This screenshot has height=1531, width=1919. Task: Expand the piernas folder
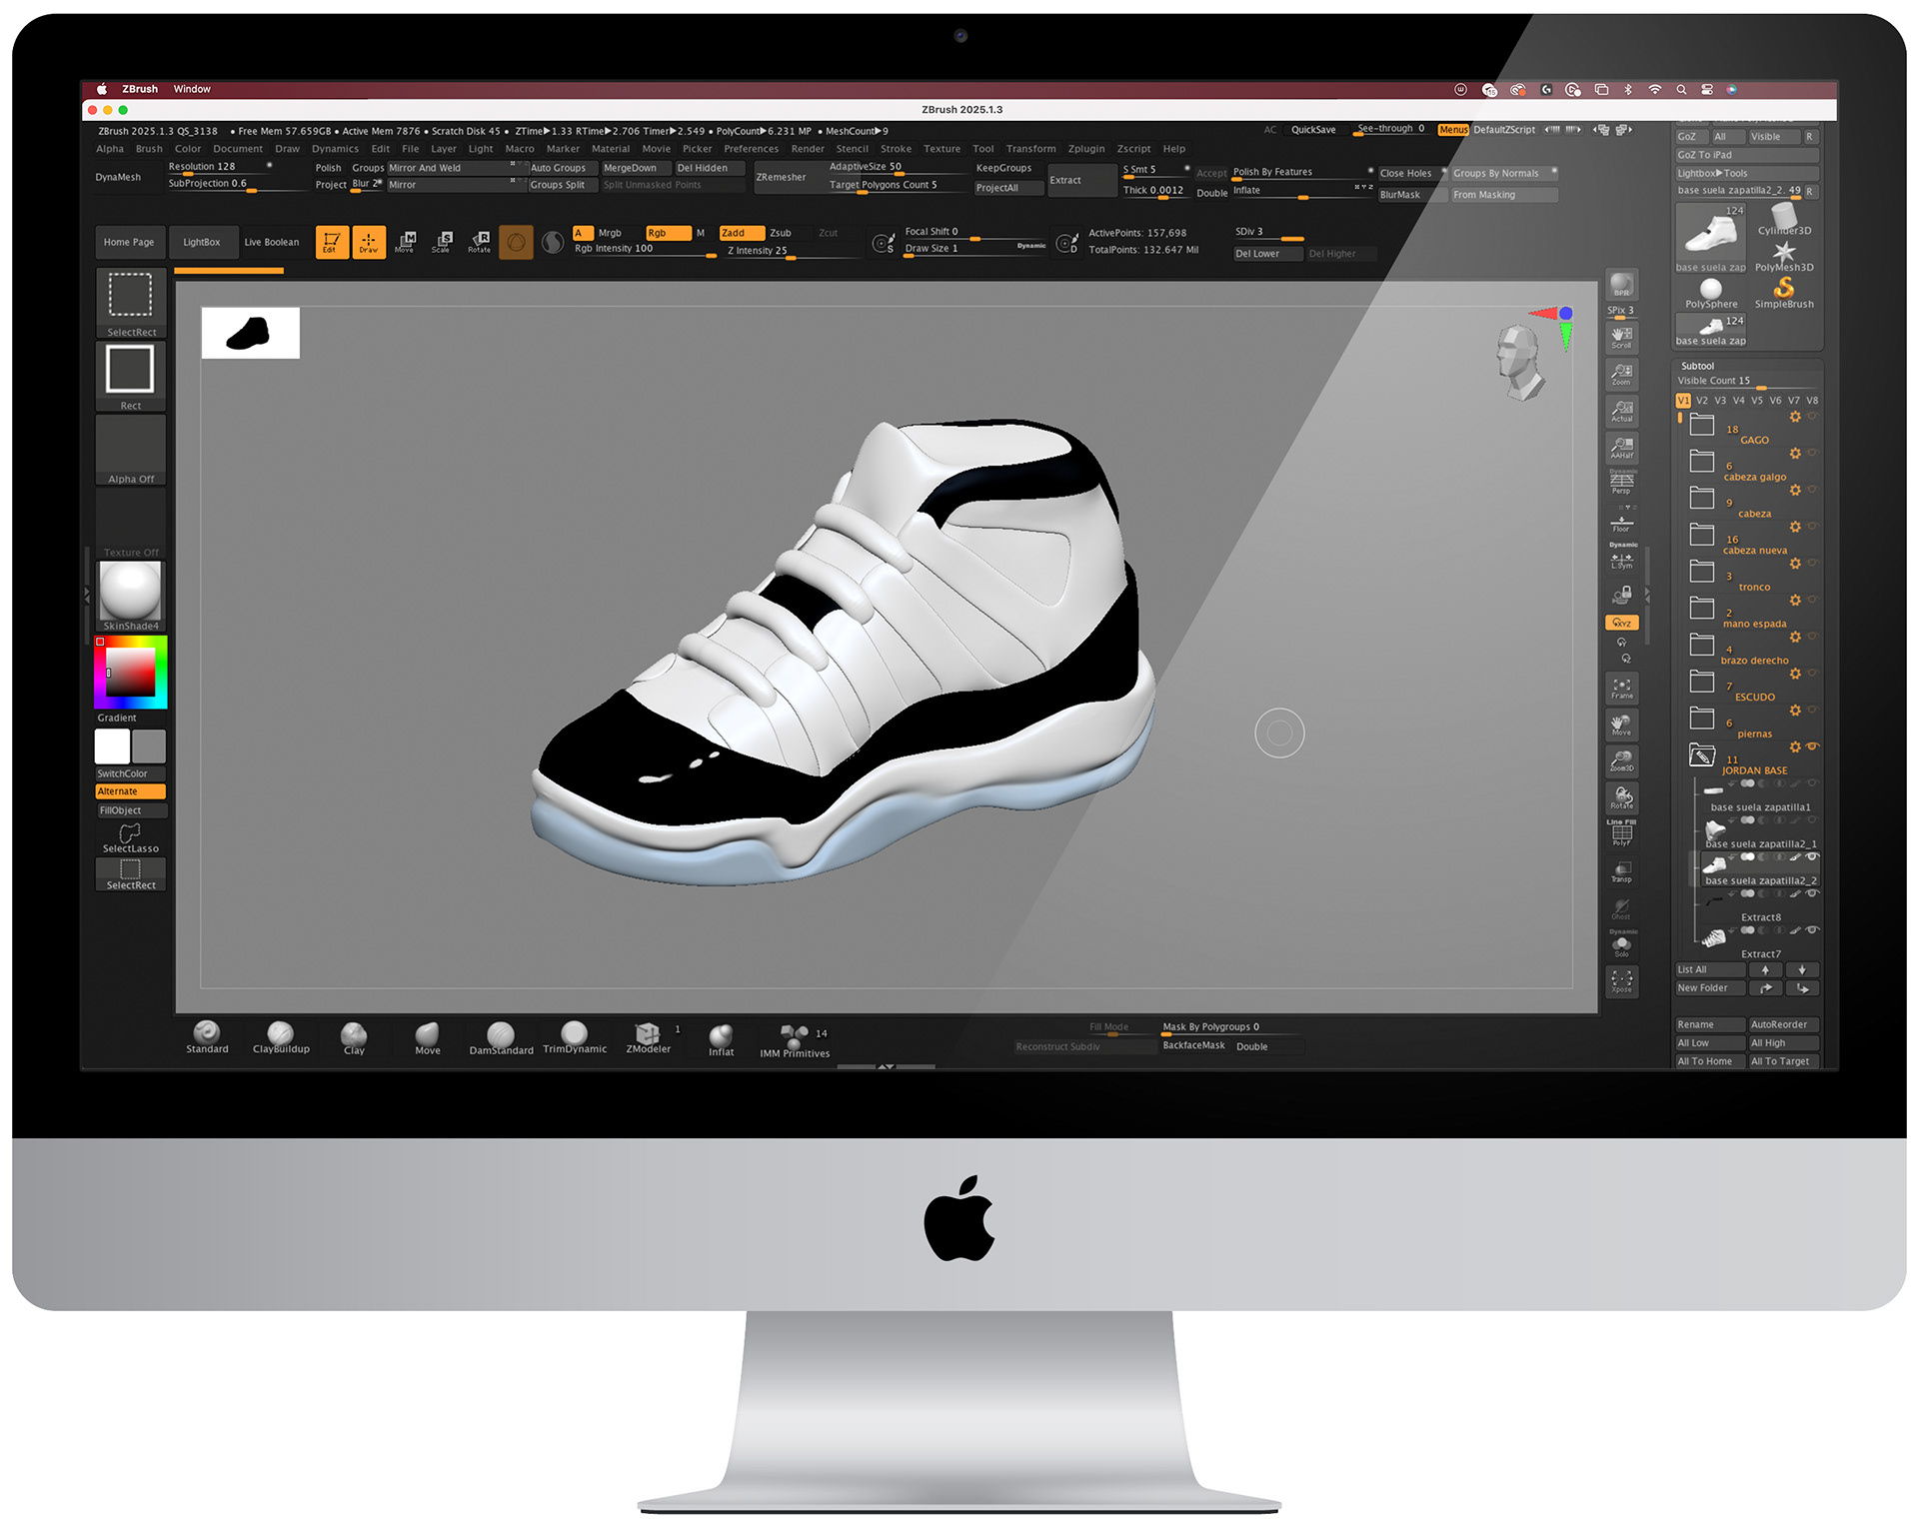[x=1702, y=719]
